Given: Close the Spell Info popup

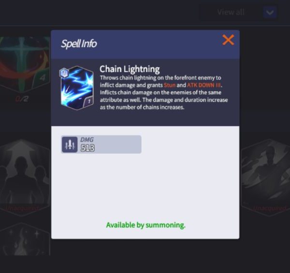Looking at the screenshot, I should tap(228, 40).
